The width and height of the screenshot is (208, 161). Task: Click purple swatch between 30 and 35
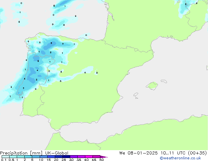73,157
